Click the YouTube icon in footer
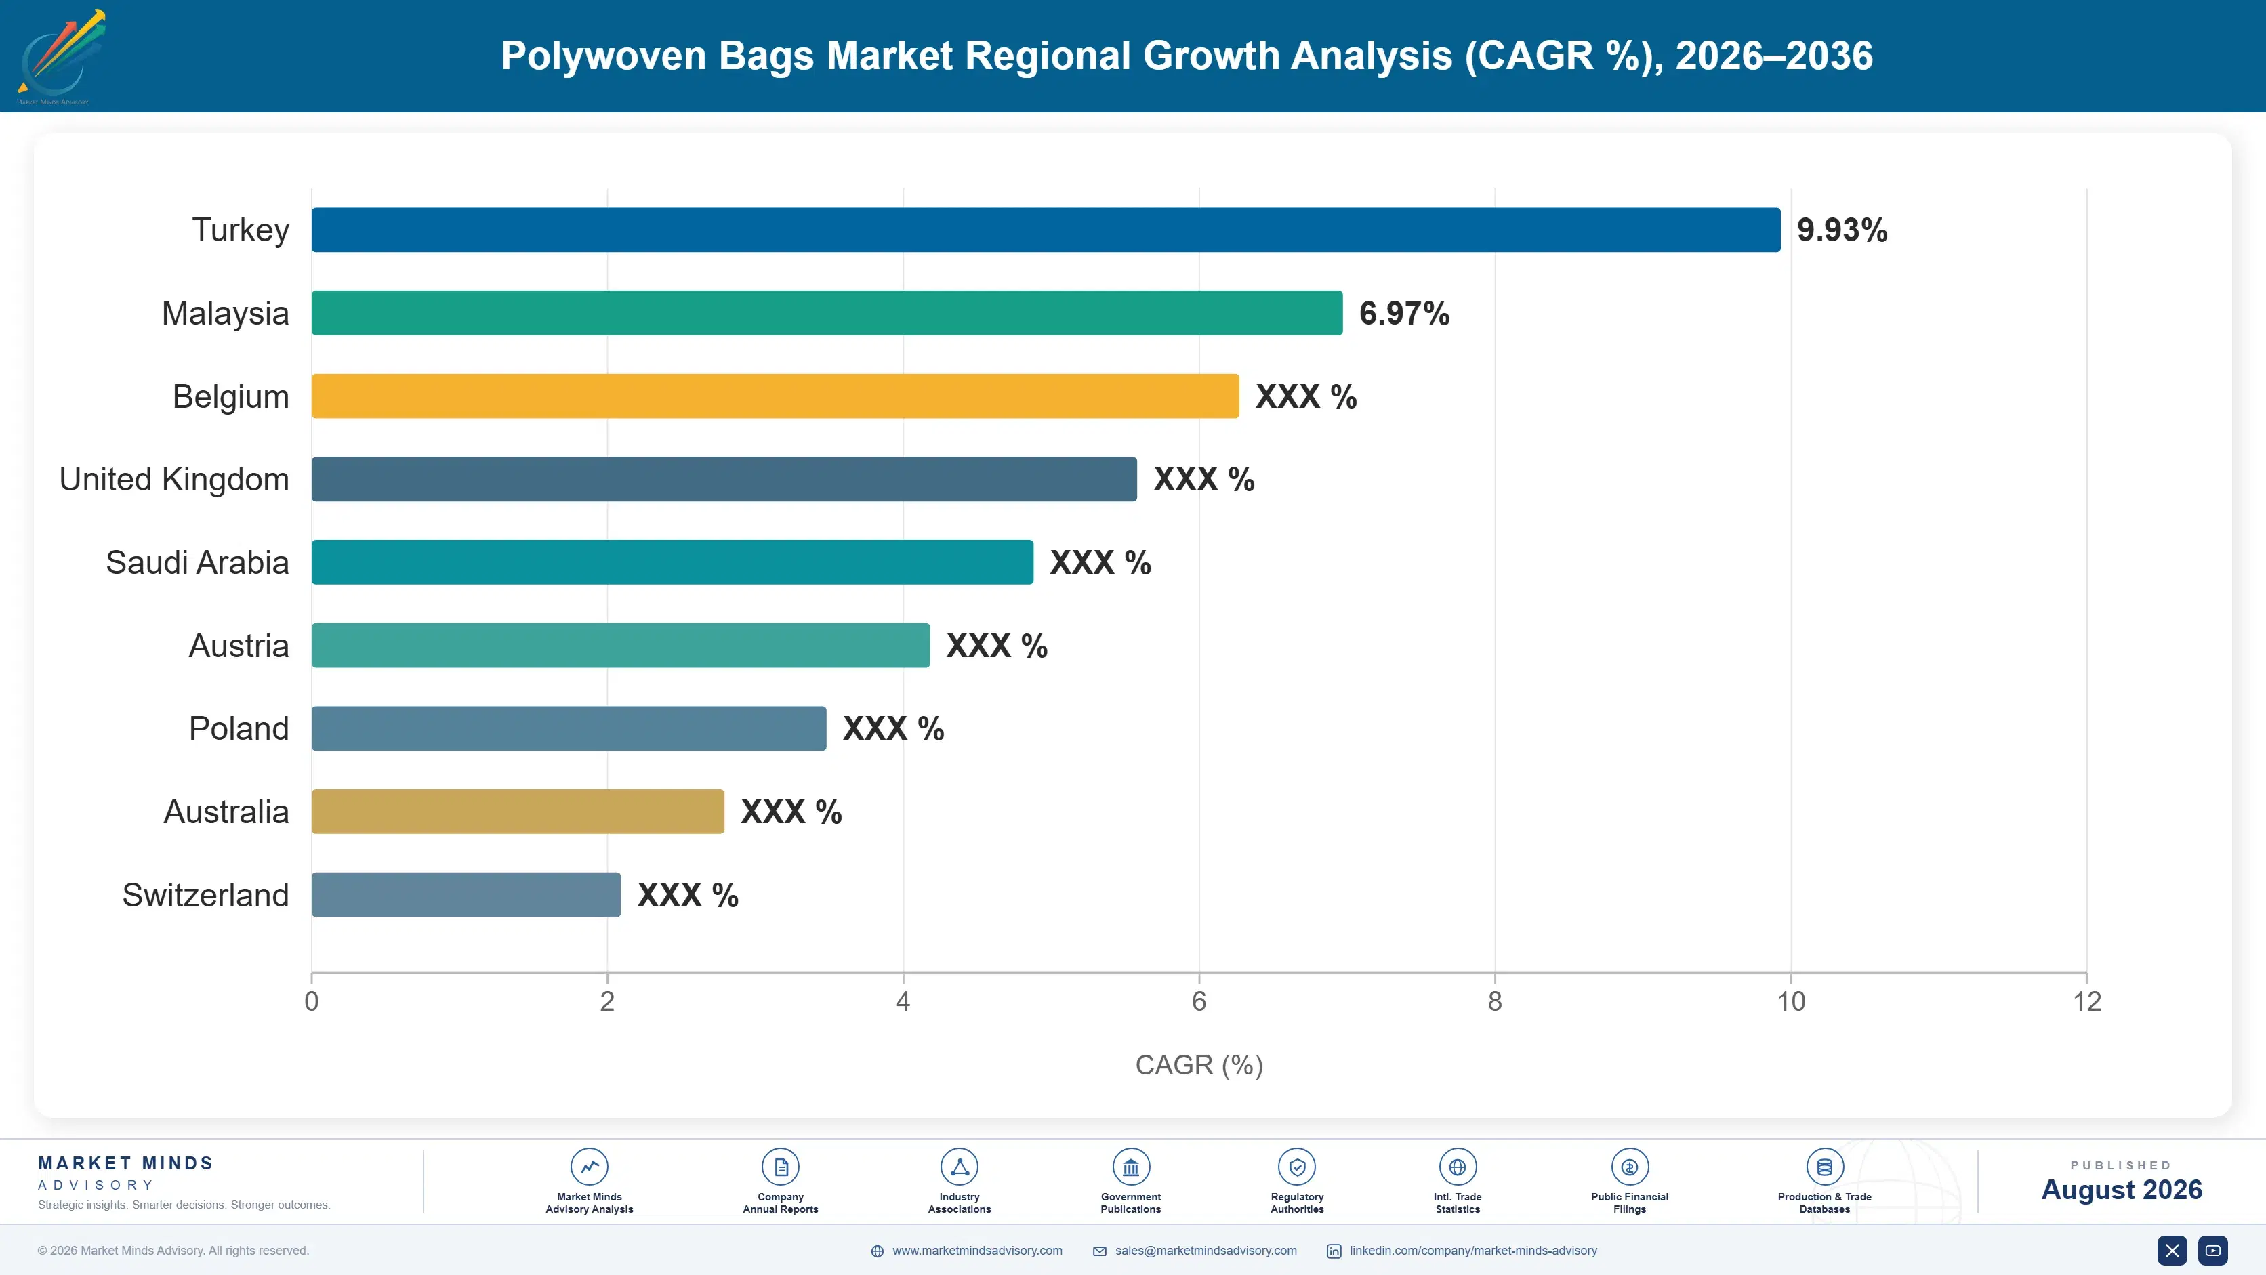 (2213, 1251)
